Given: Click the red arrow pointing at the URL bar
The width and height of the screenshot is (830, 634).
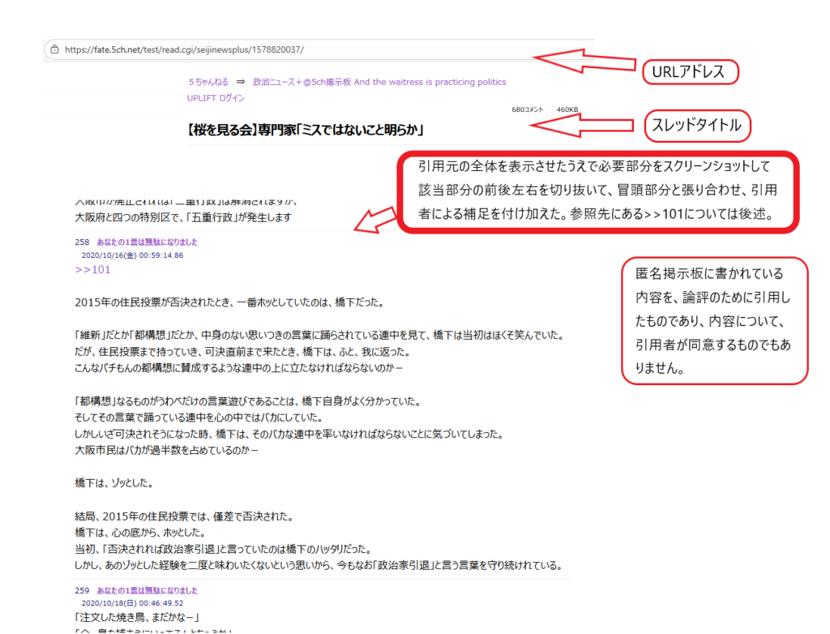Looking at the screenshot, I should (584, 59).
